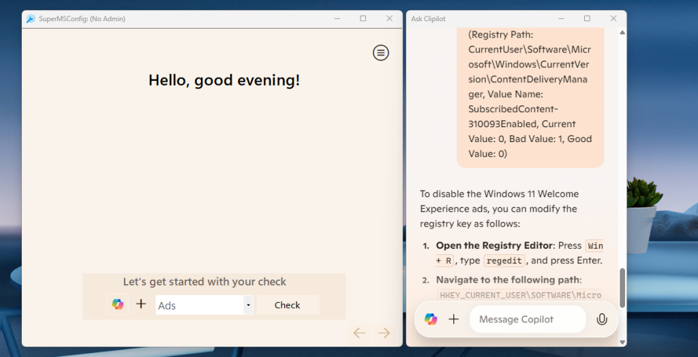Click the SuperMSConfig app icon in title bar
This screenshot has height=357, width=698.
pos(31,19)
